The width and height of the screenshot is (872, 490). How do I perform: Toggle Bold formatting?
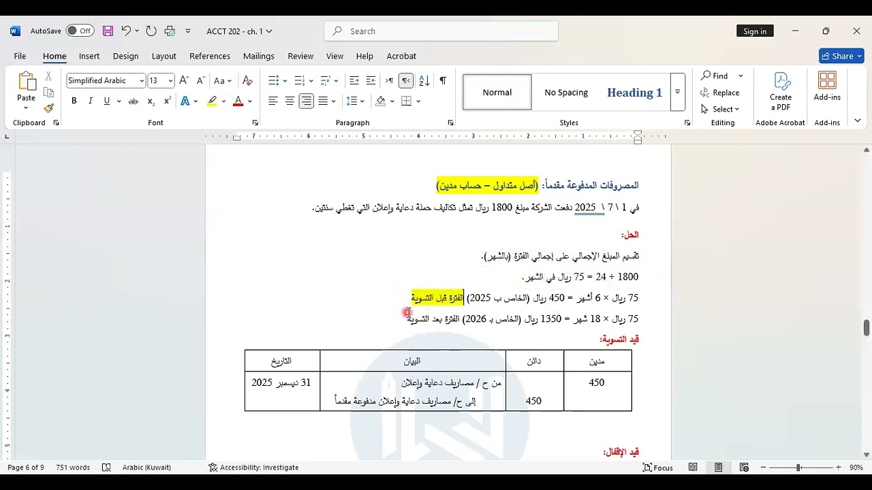click(x=74, y=101)
